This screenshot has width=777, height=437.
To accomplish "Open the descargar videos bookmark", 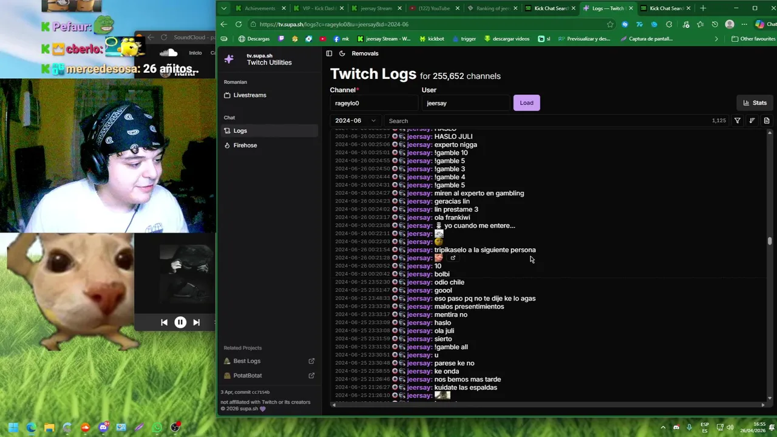I will [506, 39].
